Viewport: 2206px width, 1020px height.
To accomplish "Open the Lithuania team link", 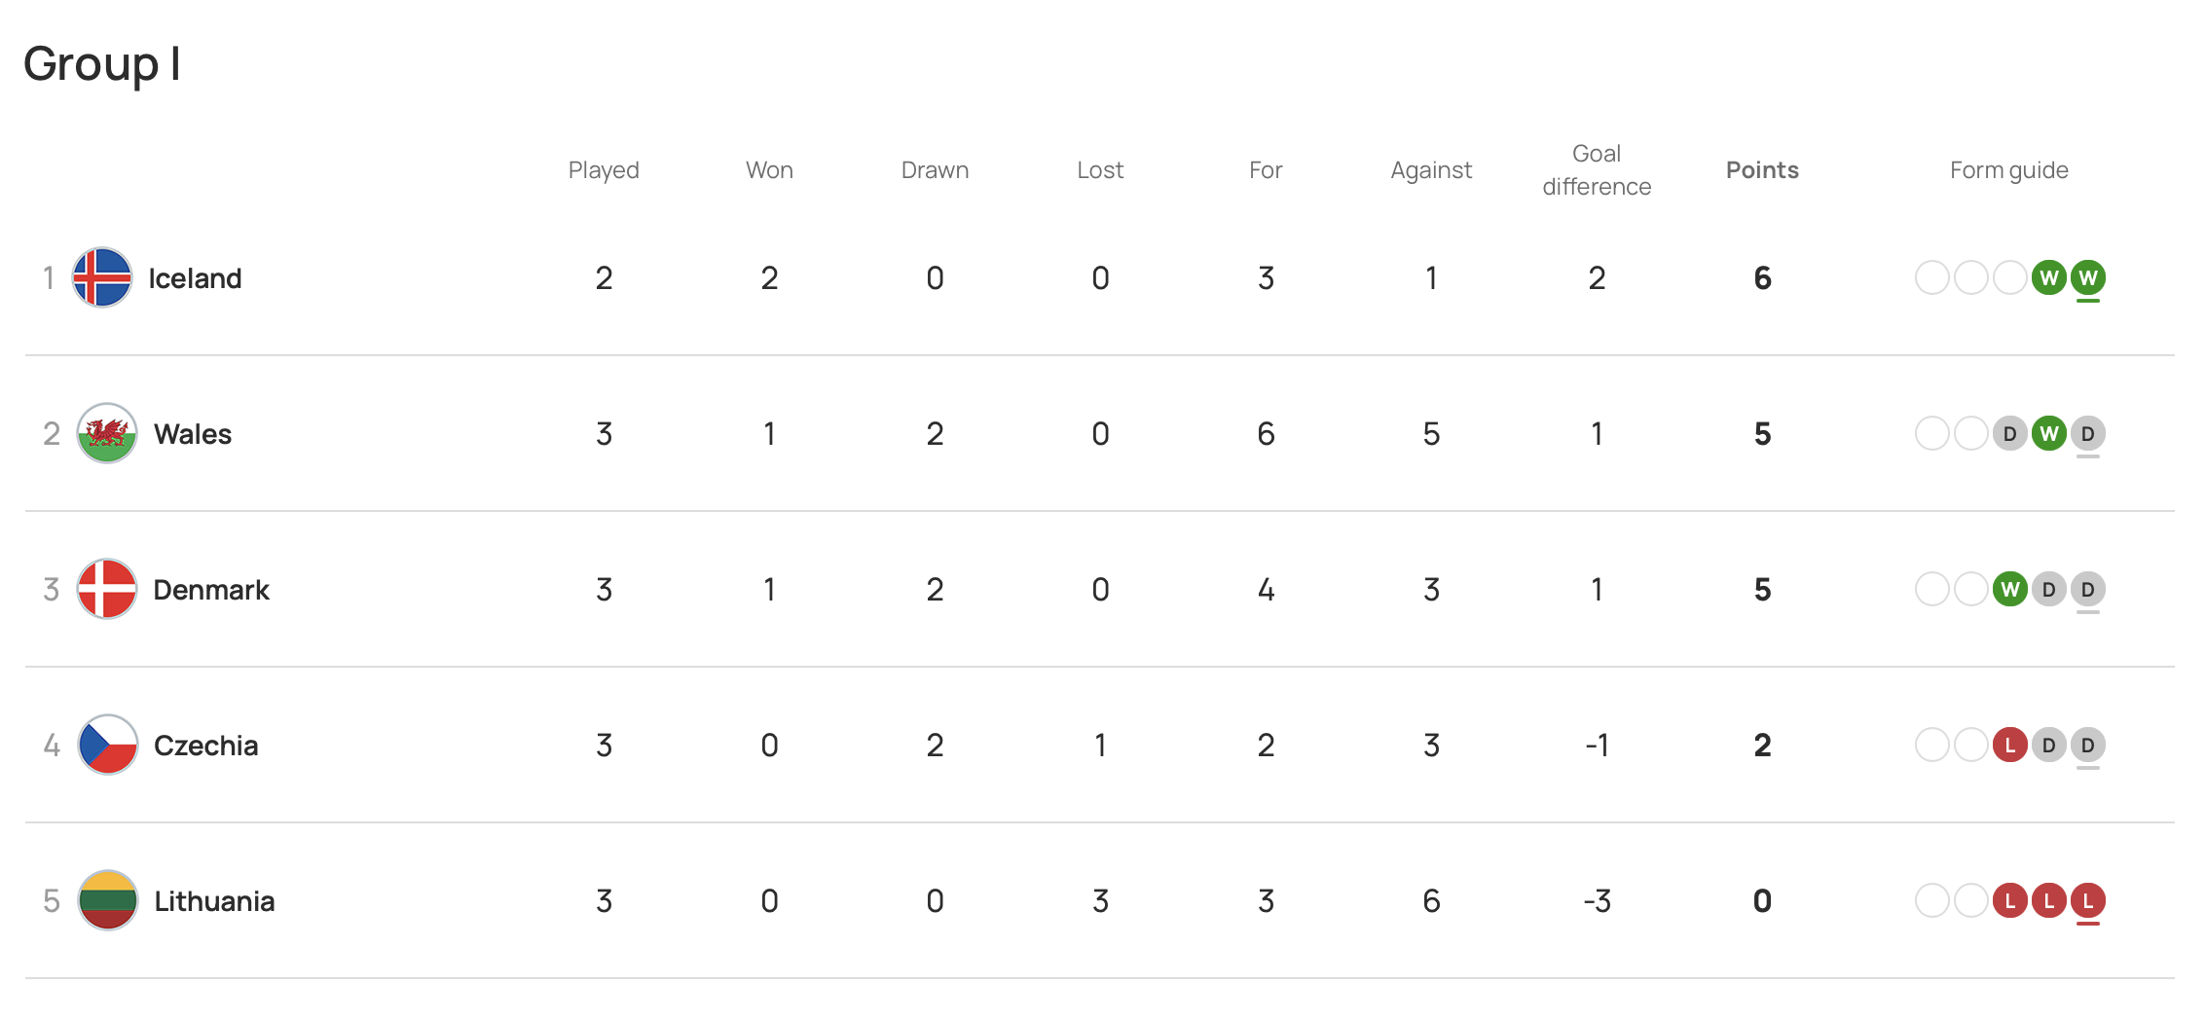I will 214,901.
